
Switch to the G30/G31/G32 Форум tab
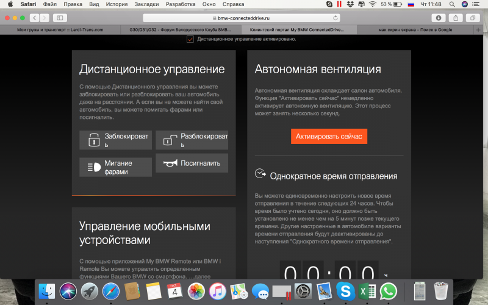(x=180, y=30)
